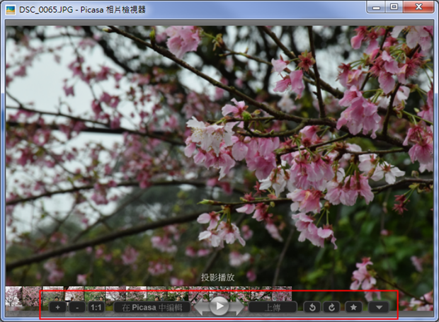Maximize the Picasa viewer window
The height and width of the screenshot is (322, 439).
click(x=394, y=6)
